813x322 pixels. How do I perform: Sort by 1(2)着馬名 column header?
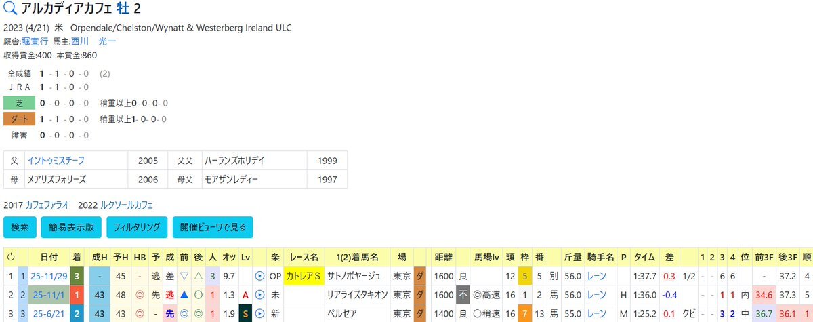356,258
